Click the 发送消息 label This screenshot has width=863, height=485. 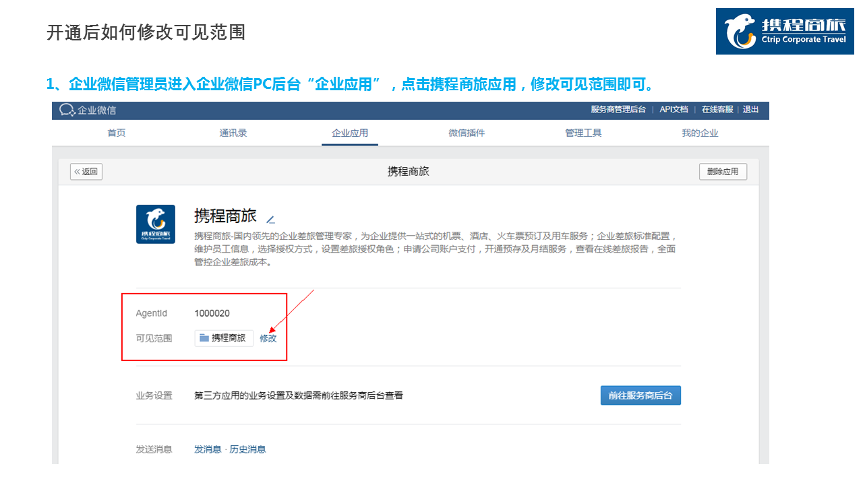point(154,449)
